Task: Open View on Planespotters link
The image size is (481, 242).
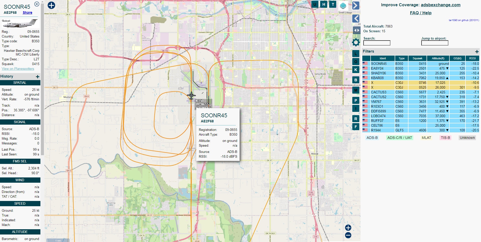Action: tap(18, 69)
